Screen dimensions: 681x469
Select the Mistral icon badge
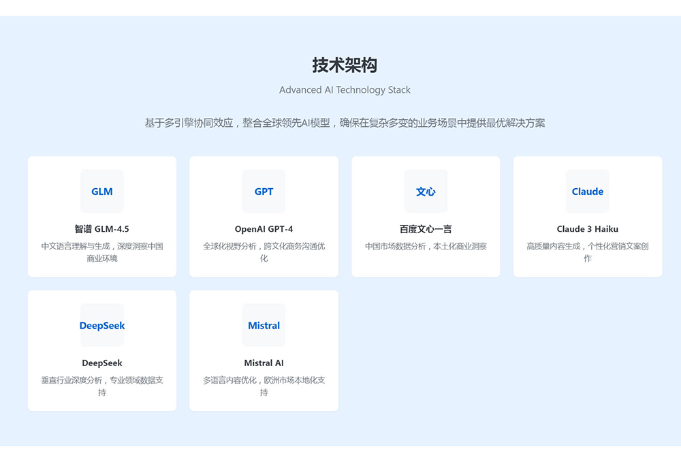pyautogui.click(x=264, y=325)
